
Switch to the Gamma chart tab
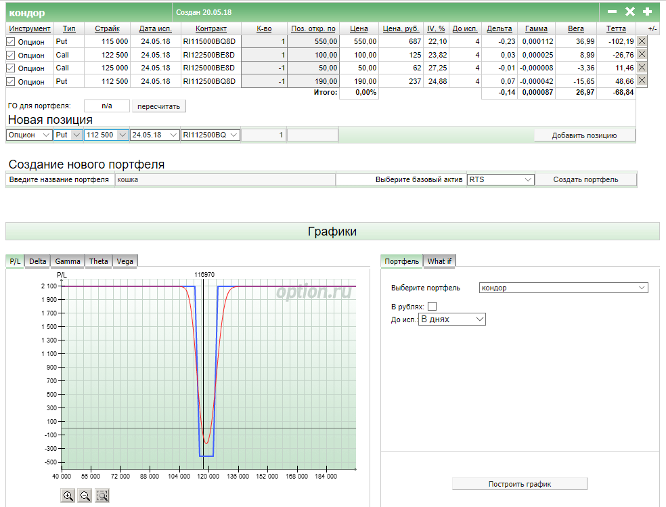(68, 261)
